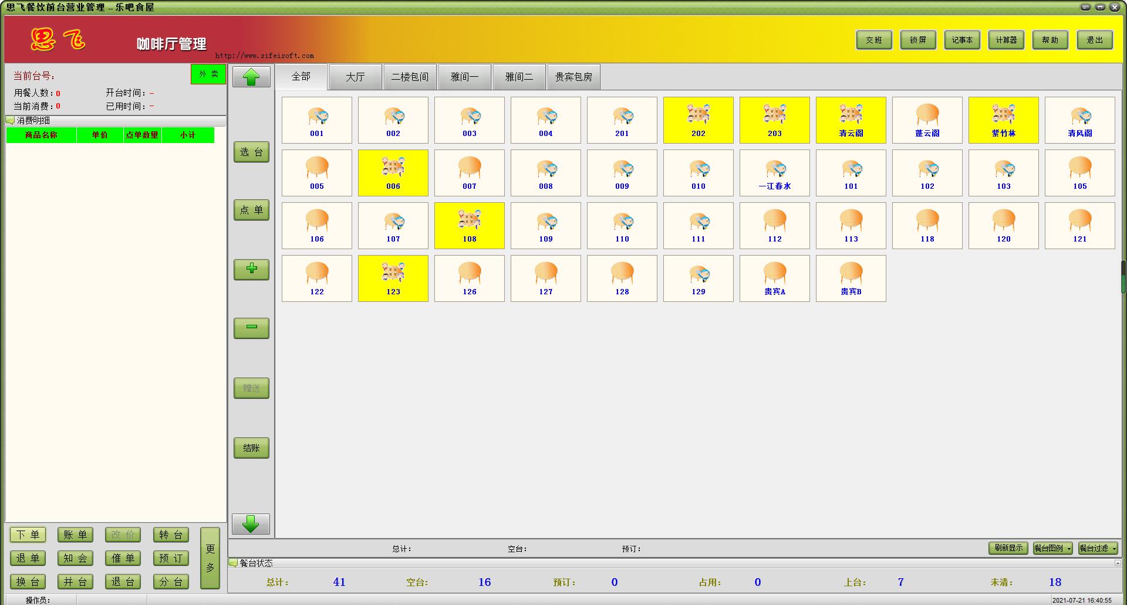Collapse the 餐台状态 panel
The image size is (1127, 605).
tap(1117, 563)
